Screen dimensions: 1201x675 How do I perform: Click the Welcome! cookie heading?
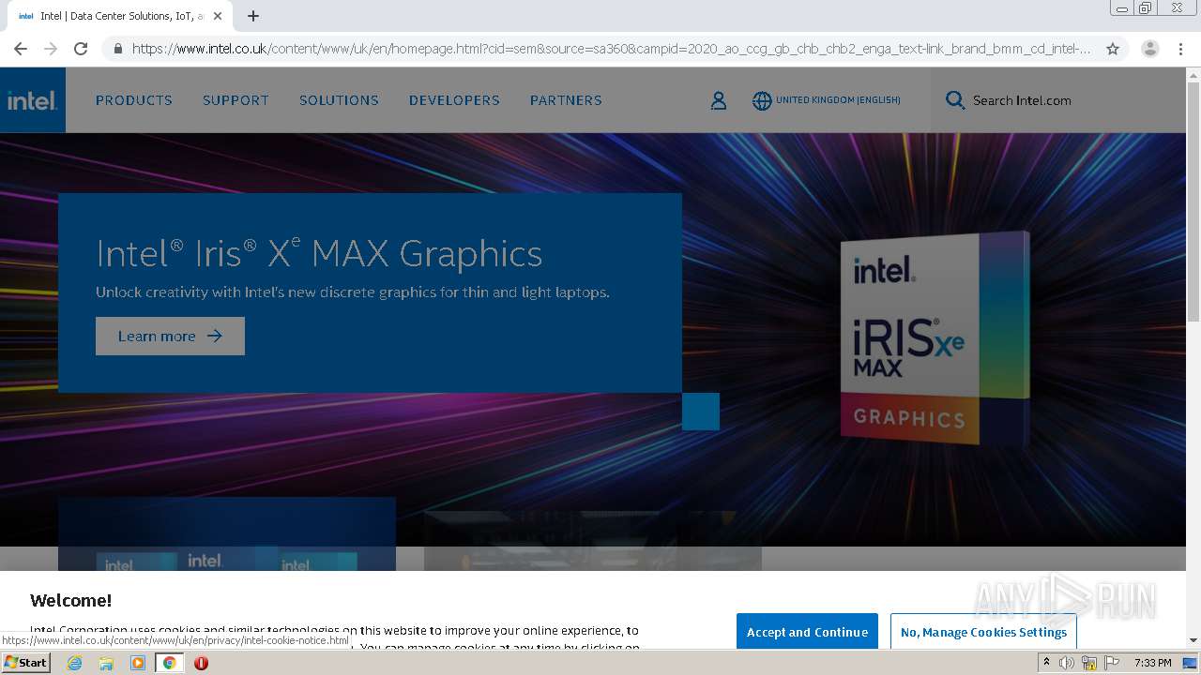tap(70, 601)
